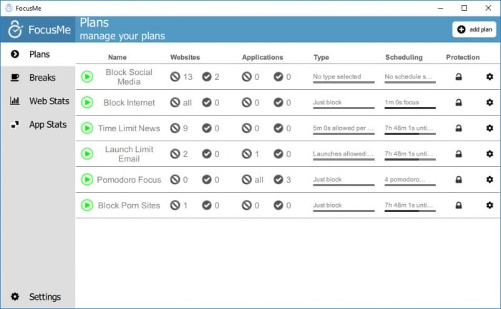The image size is (501, 309).
Task: Select the 'Block Porn Sites' plan name
Action: (129, 206)
